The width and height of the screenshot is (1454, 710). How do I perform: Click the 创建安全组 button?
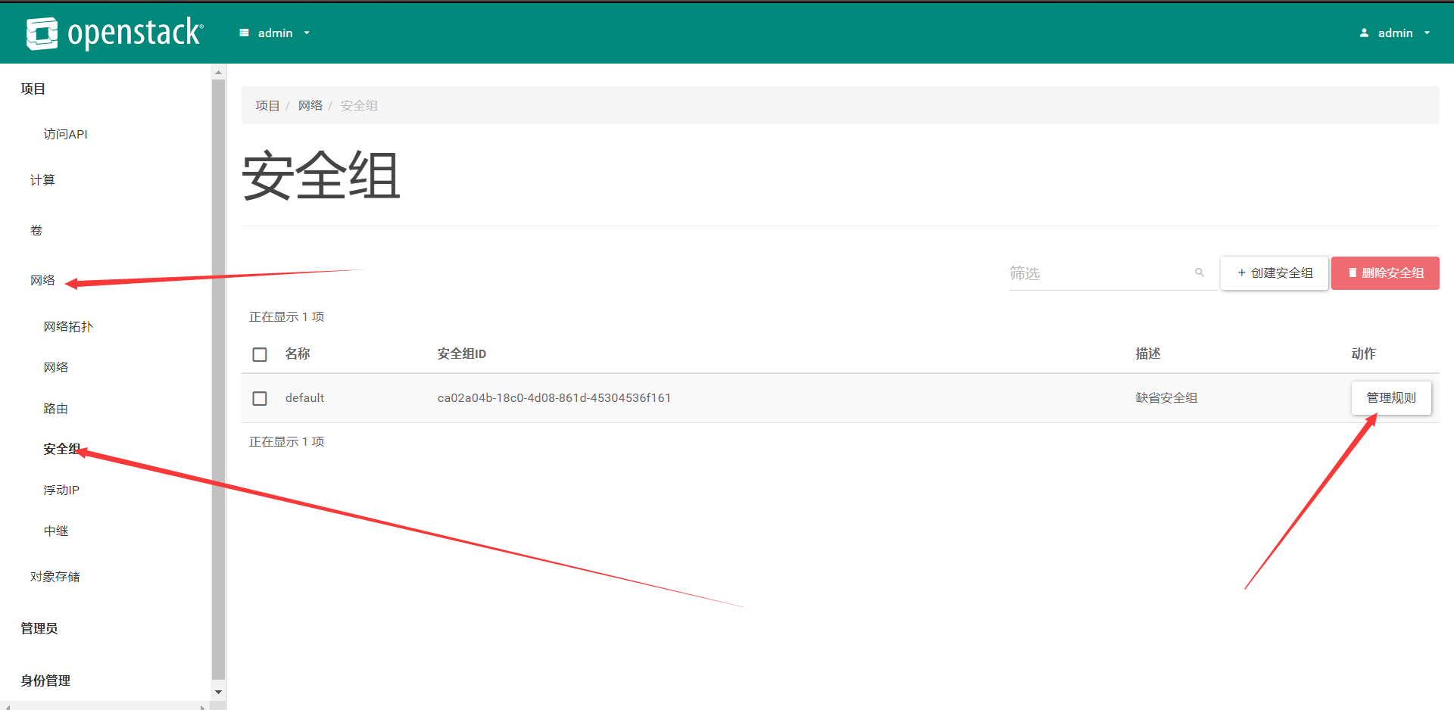click(x=1275, y=272)
